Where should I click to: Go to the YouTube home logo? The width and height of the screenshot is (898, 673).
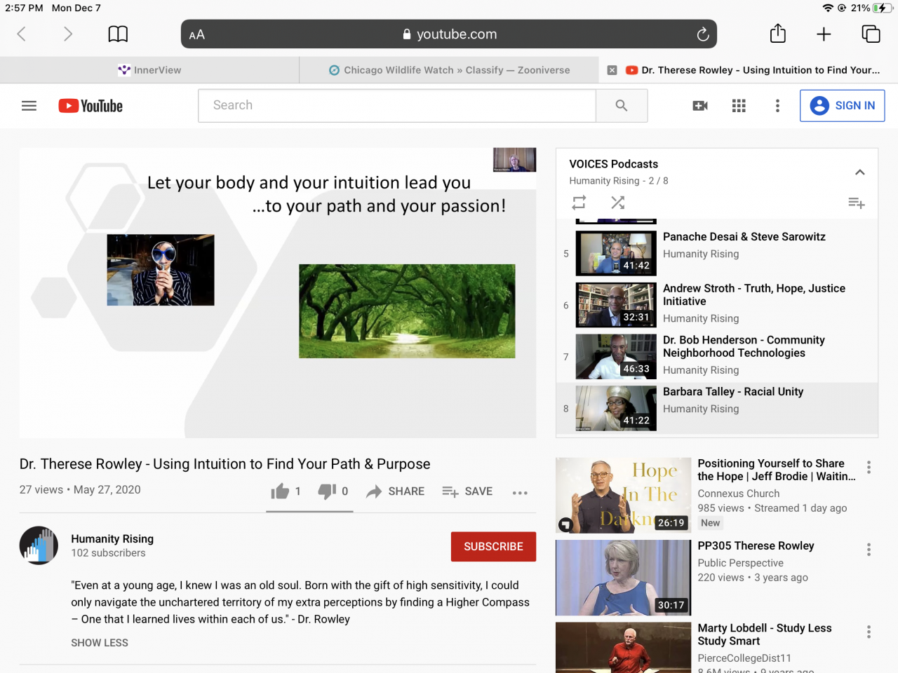91,106
